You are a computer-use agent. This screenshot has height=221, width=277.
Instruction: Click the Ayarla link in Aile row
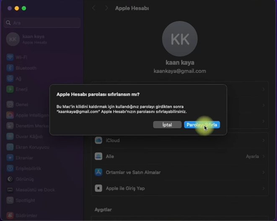(252, 157)
